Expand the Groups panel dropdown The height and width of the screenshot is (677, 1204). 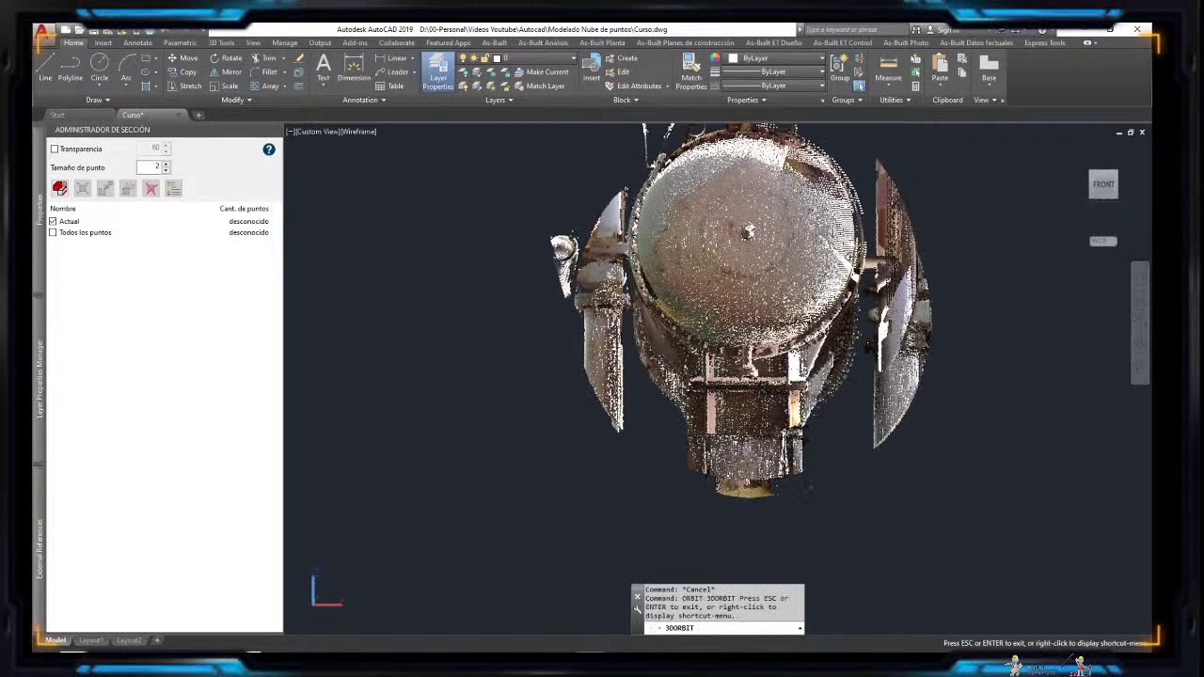point(847,100)
